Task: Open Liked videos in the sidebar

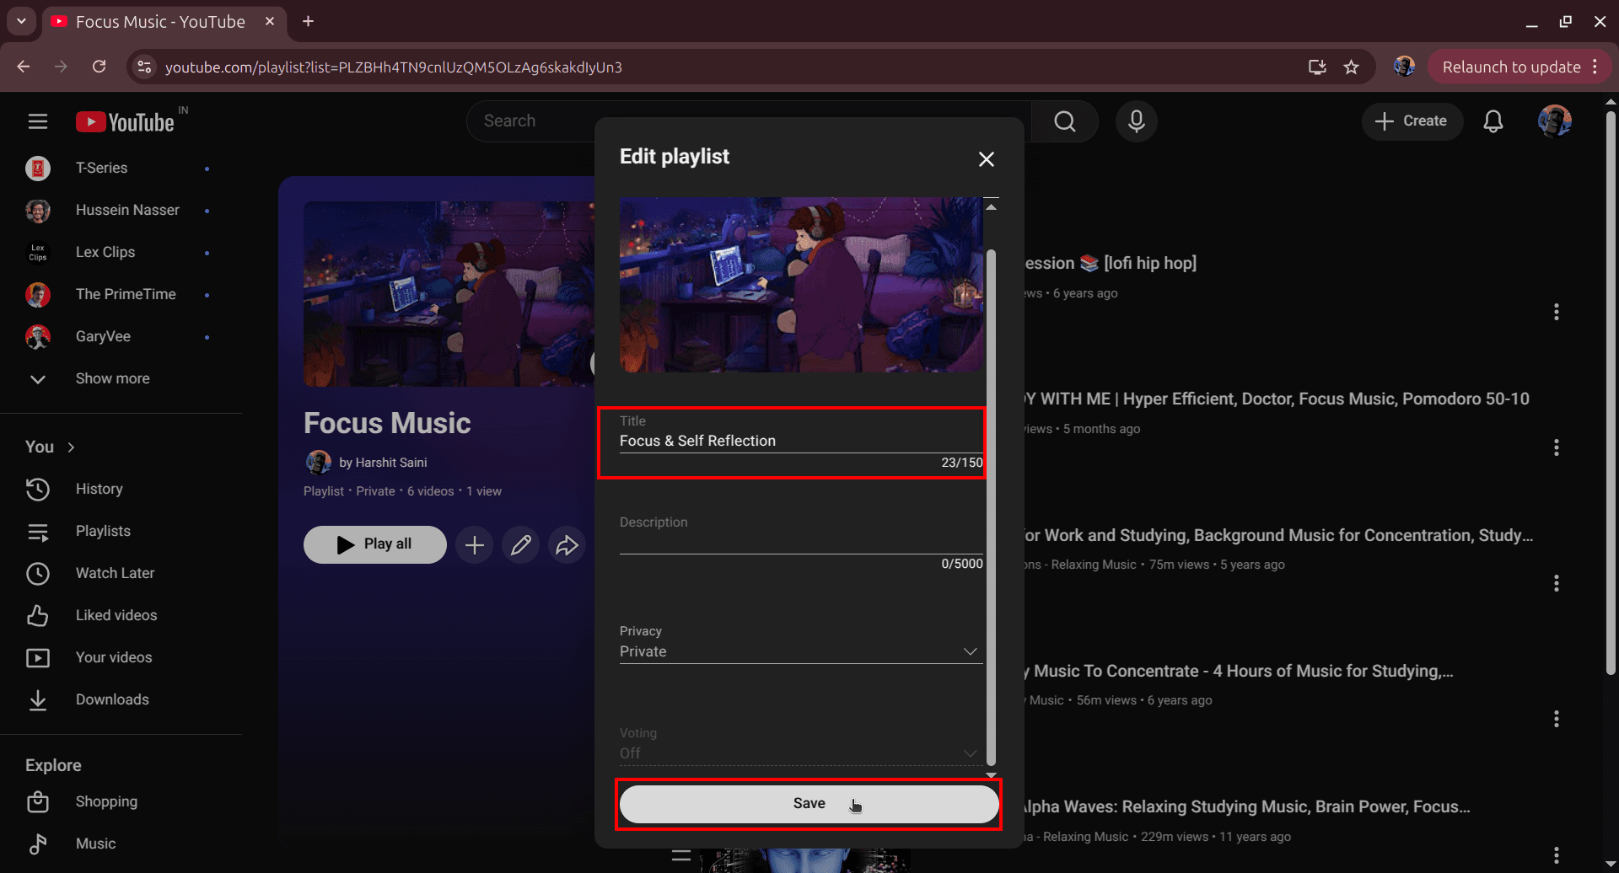Action: click(118, 615)
